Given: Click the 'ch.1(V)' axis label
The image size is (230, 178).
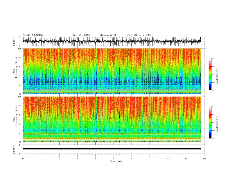Looking at the screenshot, I should pos(14,41).
